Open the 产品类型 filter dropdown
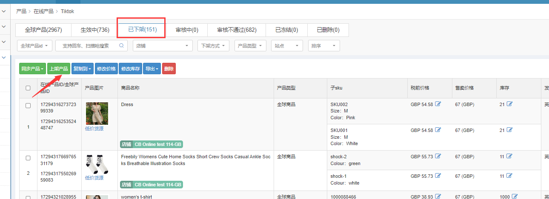 pyautogui.click(x=251, y=46)
